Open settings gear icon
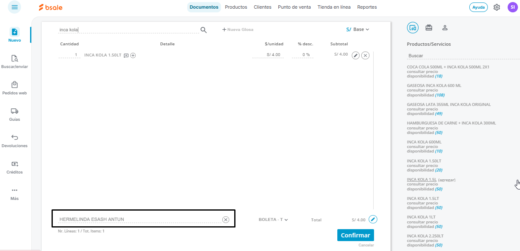520x251 pixels. [496, 7]
